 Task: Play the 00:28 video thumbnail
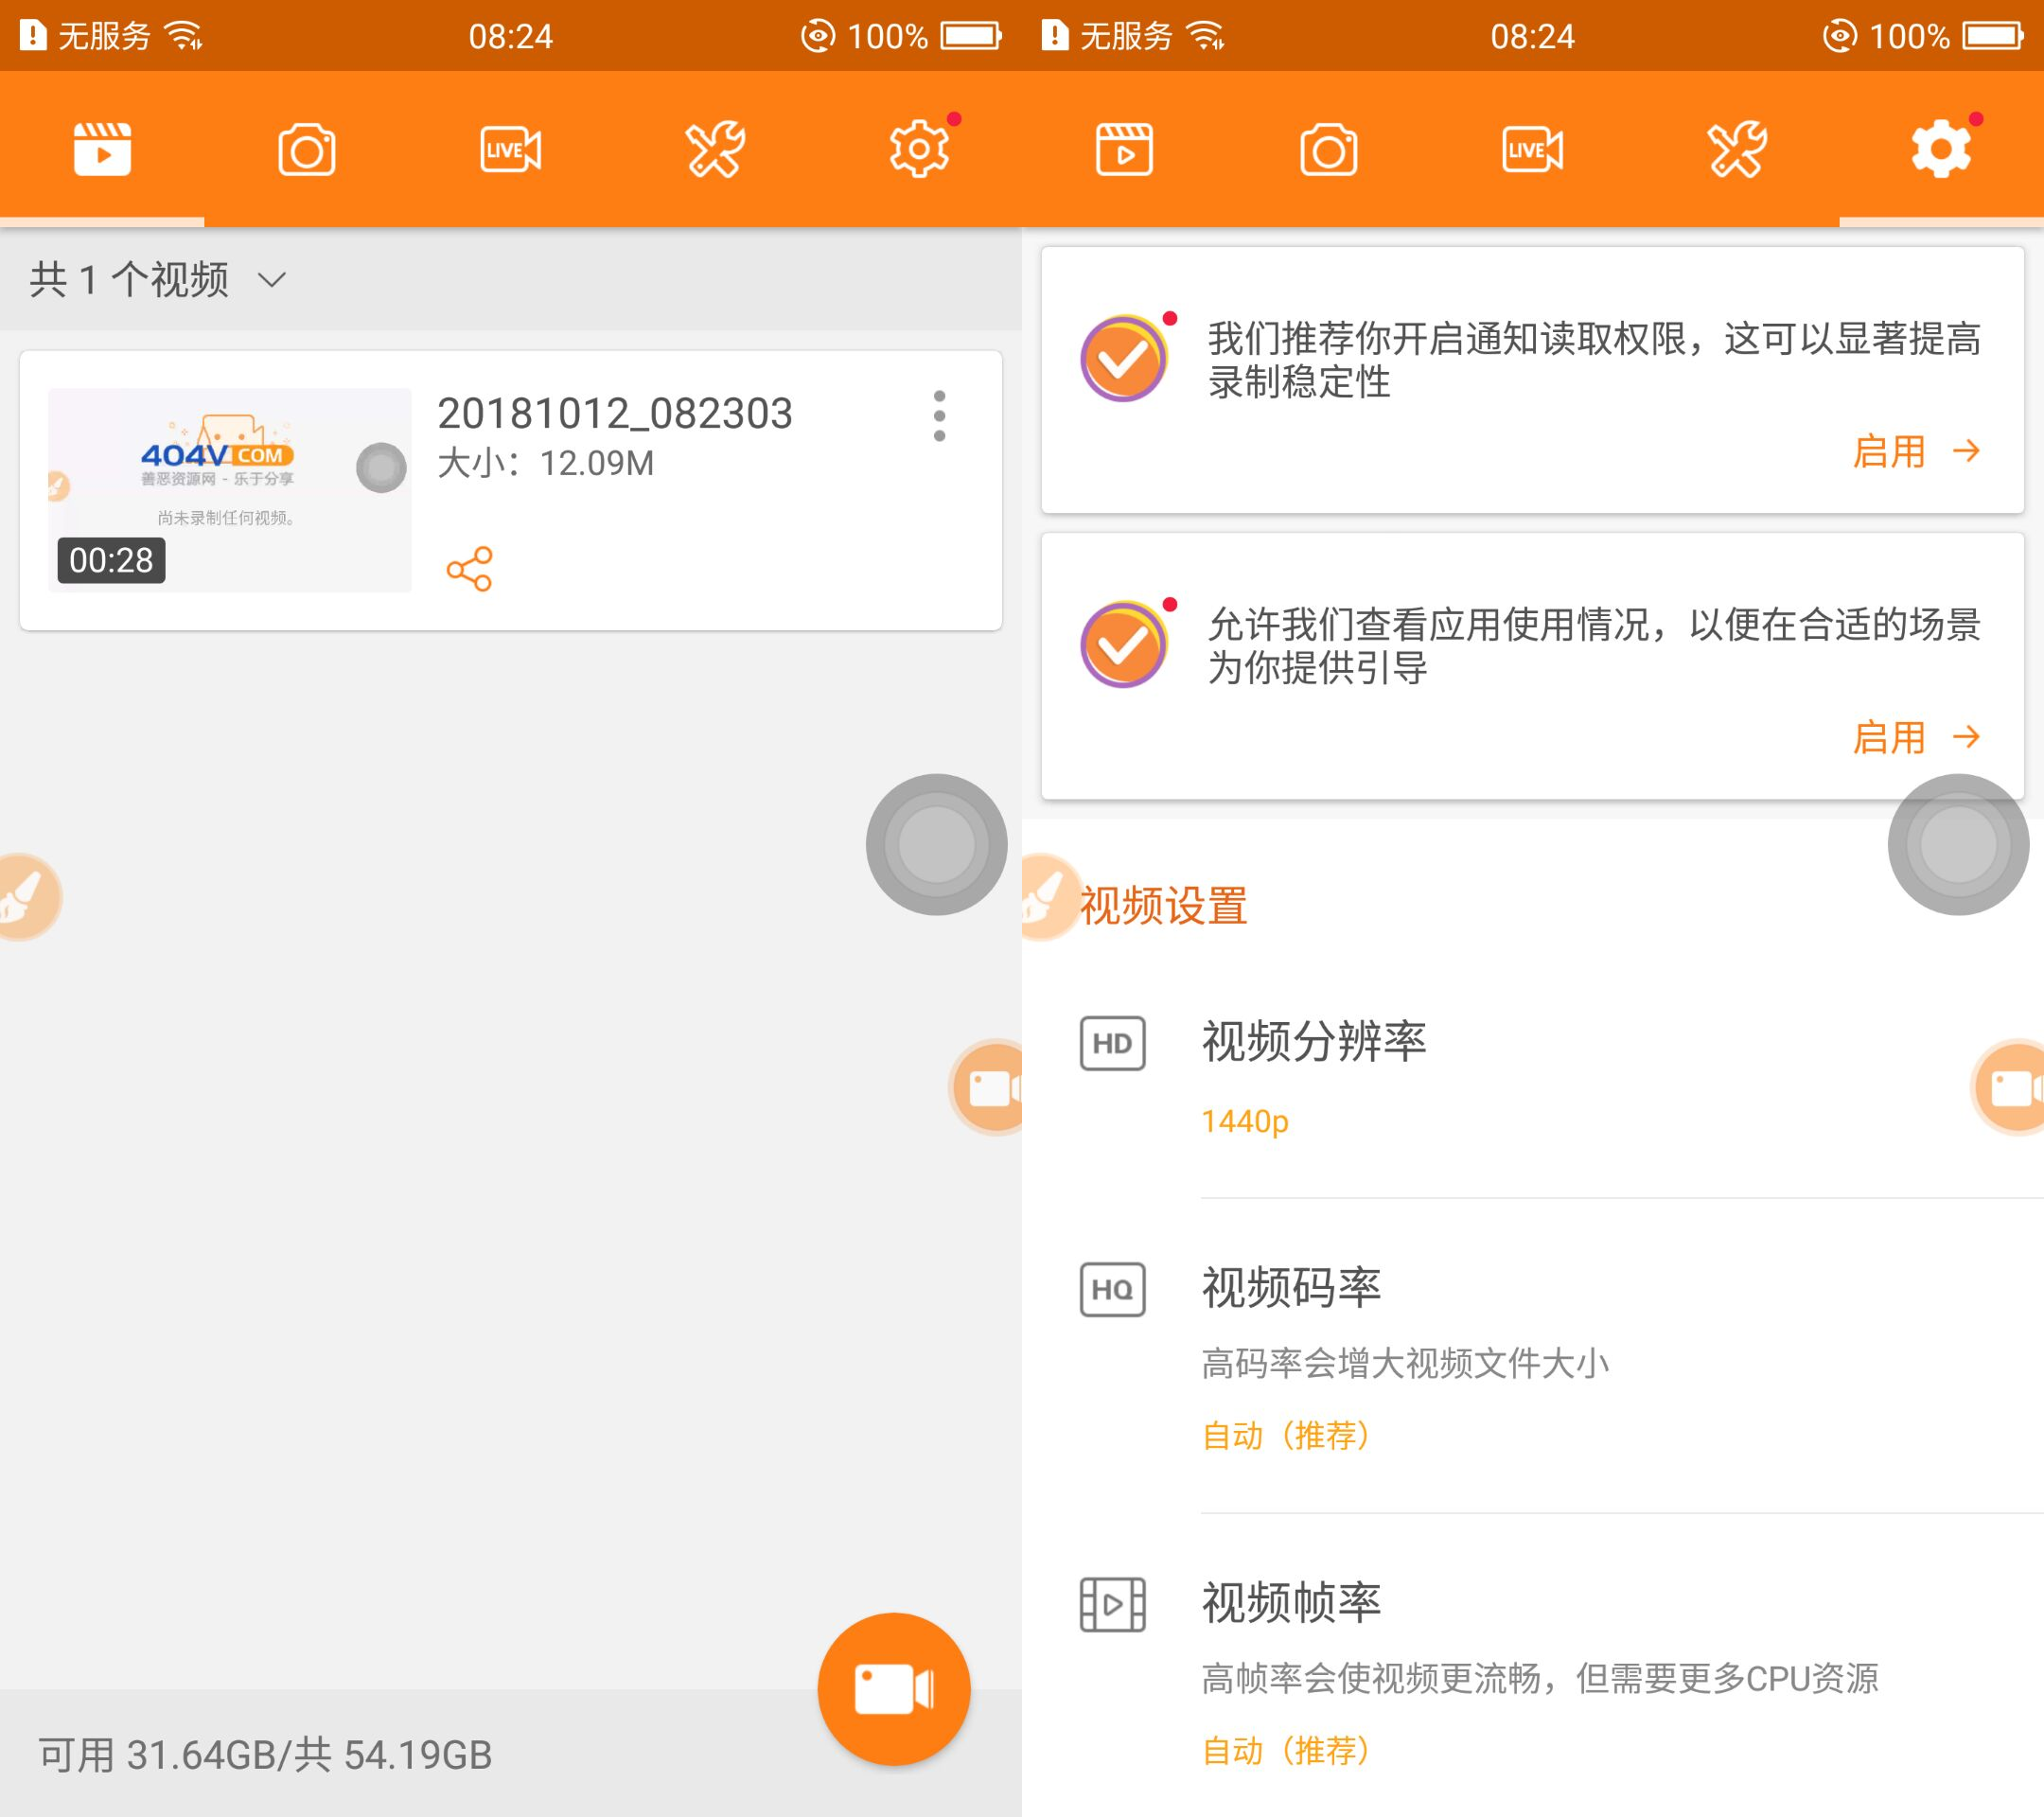[229, 490]
